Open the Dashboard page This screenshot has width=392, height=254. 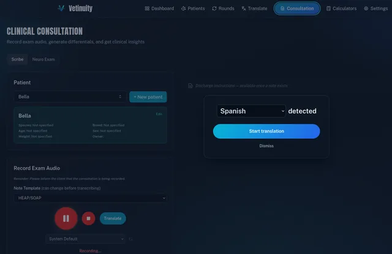coord(159,9)
